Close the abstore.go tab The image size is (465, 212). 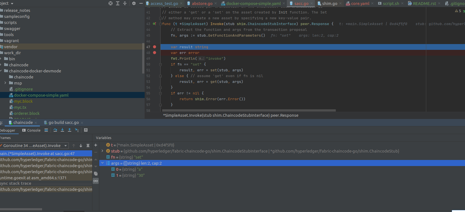pyautogui.click(x=216, y=3)
